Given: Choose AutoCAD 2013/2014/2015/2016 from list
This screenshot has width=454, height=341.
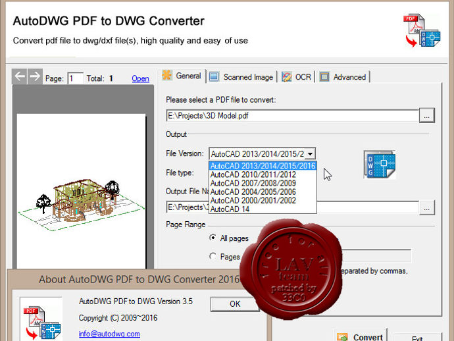Looking at the screenshot, I should pyautogui.click(x=263, y=166).
